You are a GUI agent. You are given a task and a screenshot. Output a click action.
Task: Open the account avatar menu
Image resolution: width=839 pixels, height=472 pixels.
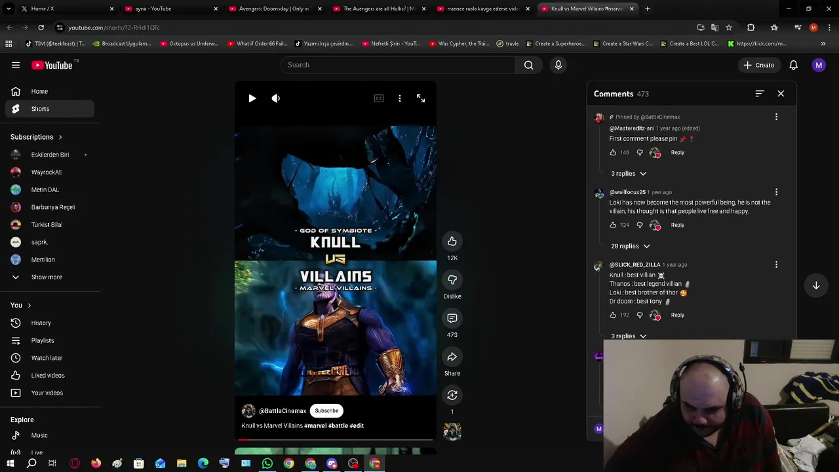point(819,65)
